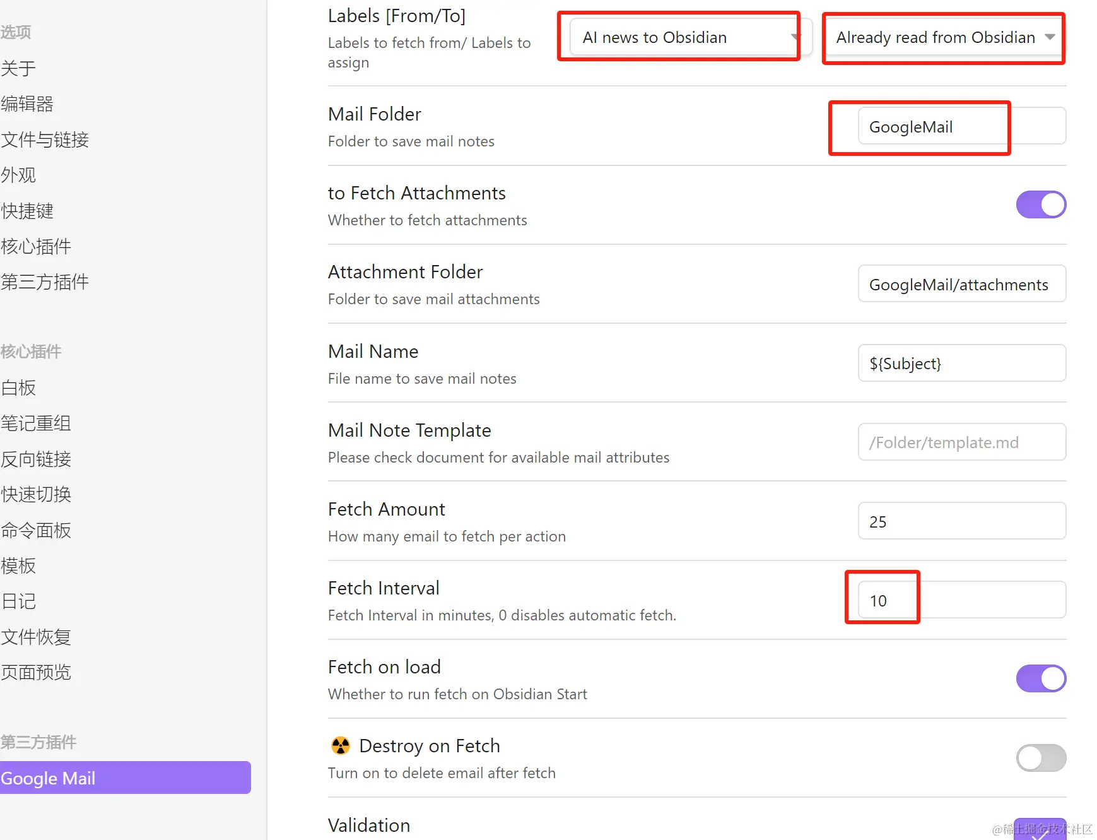The image size is (1097, 840).
Task: Click the Validation setting heading
Action: coord(369,825)
